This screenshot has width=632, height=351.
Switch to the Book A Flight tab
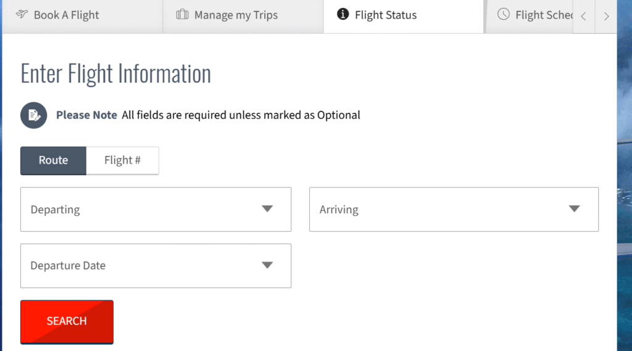[x=66, y=15]
